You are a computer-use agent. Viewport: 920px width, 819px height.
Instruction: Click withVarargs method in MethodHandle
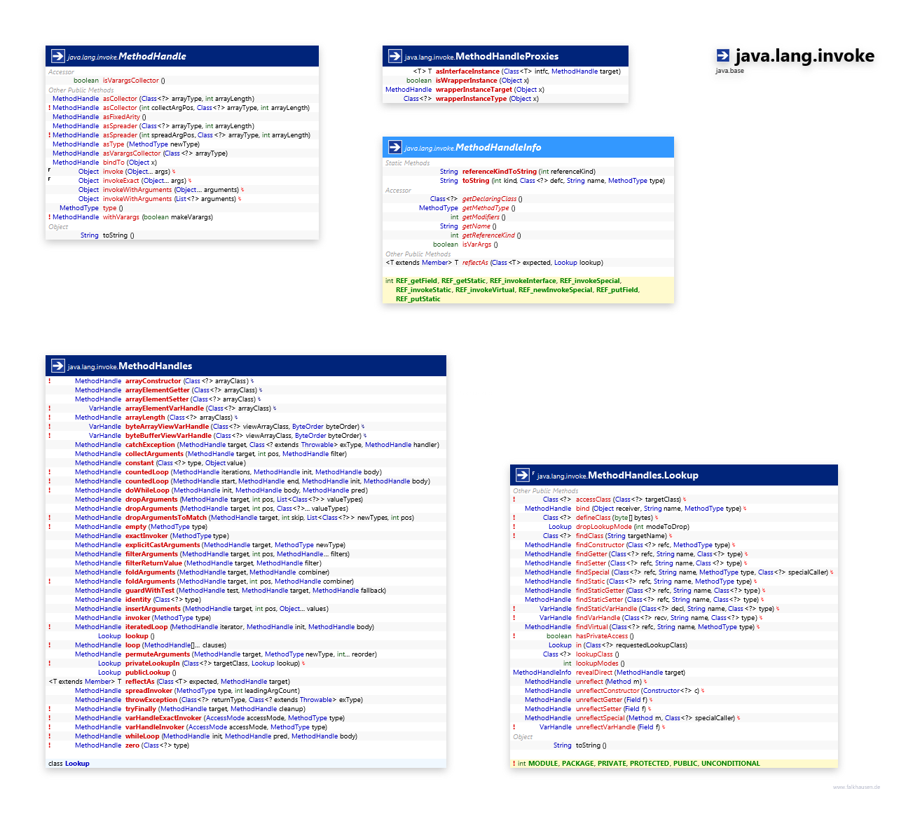[121, 217]
